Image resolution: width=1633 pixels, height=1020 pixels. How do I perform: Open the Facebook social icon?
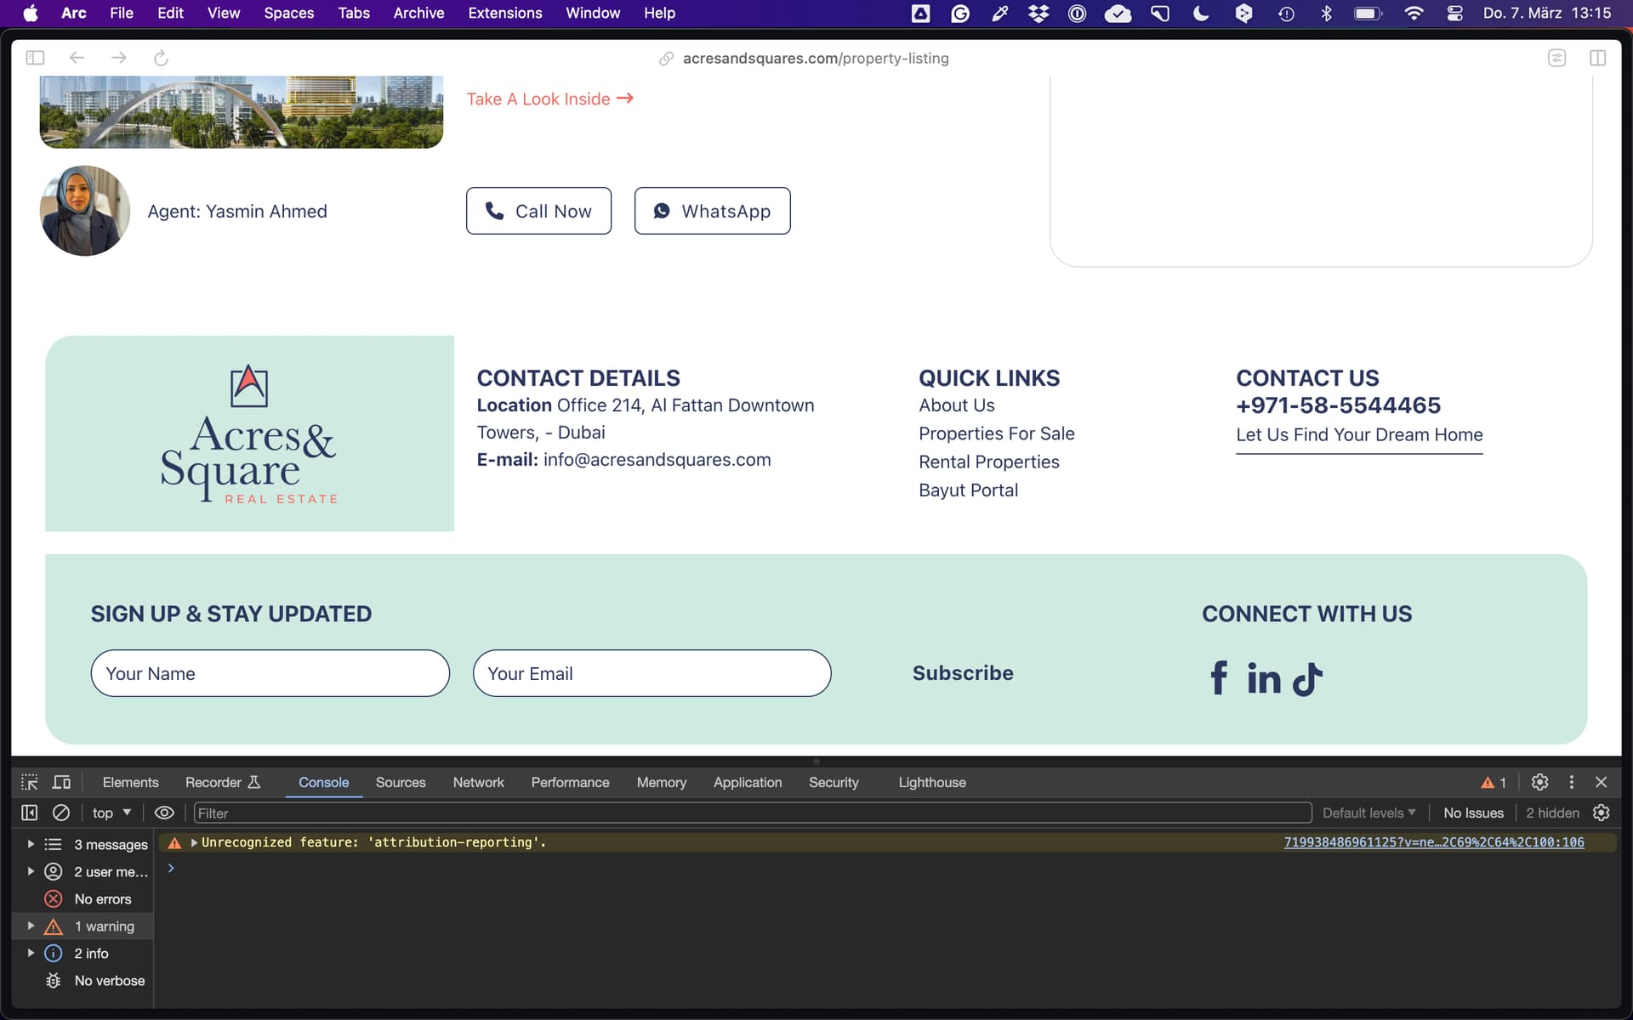coord(1219,678)
